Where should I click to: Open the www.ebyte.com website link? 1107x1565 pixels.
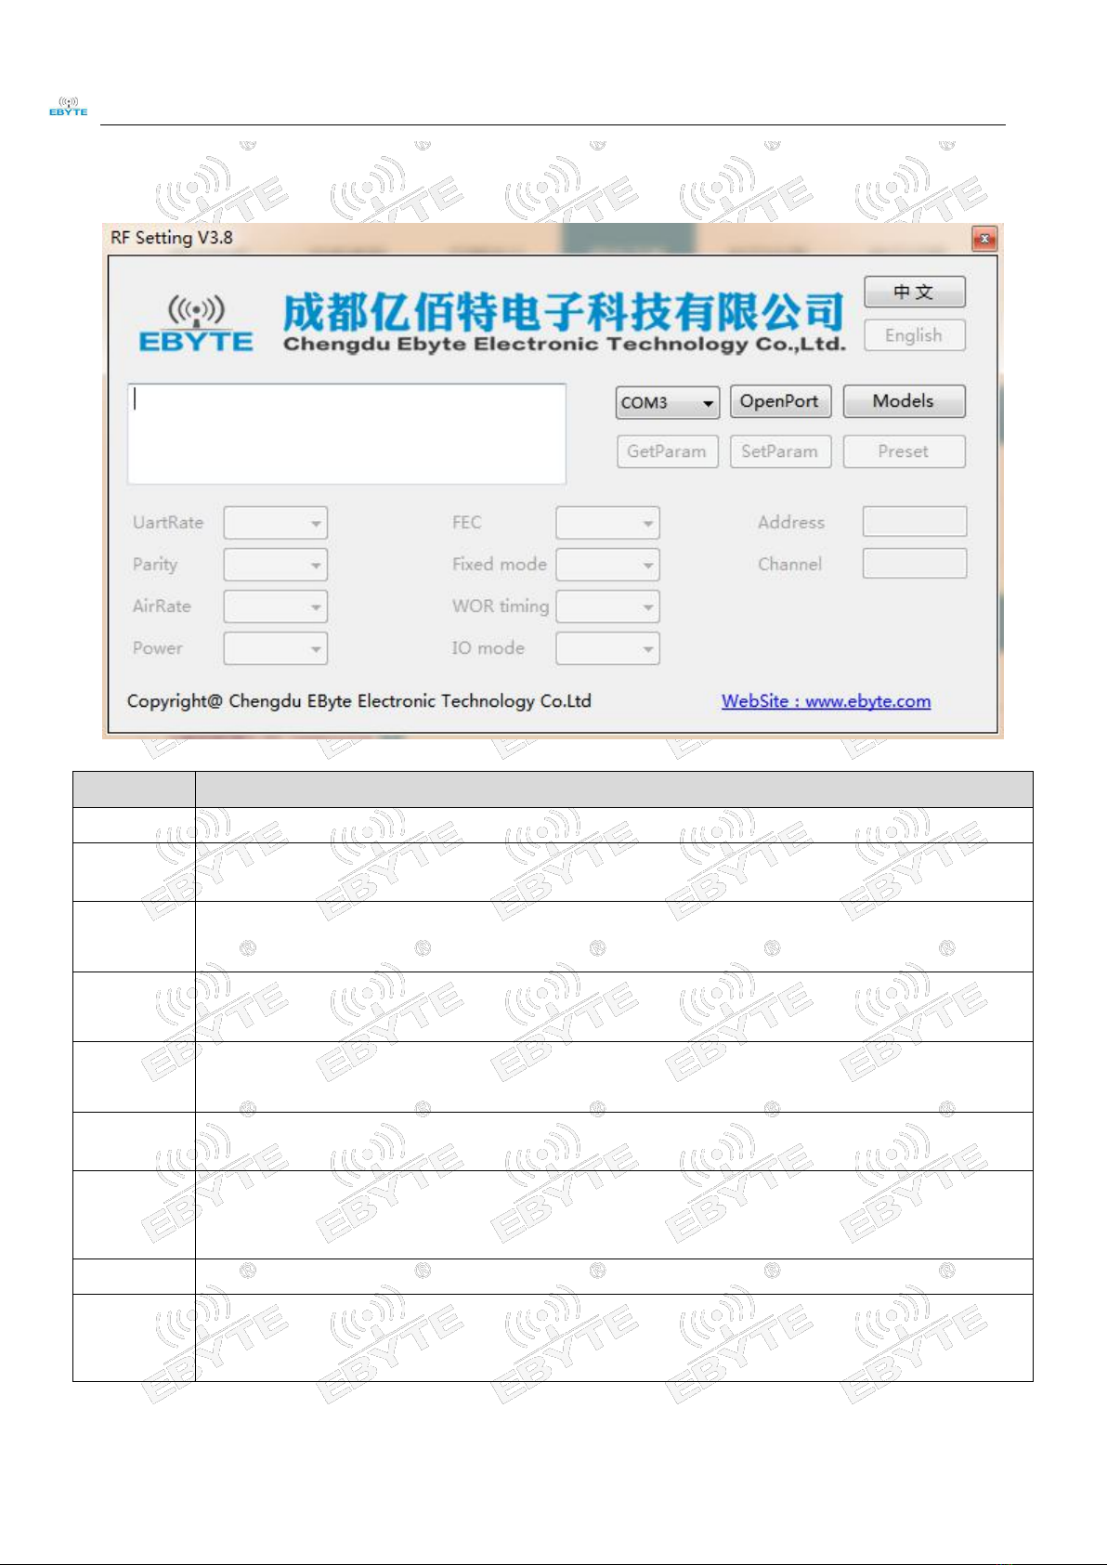[827, 701]
